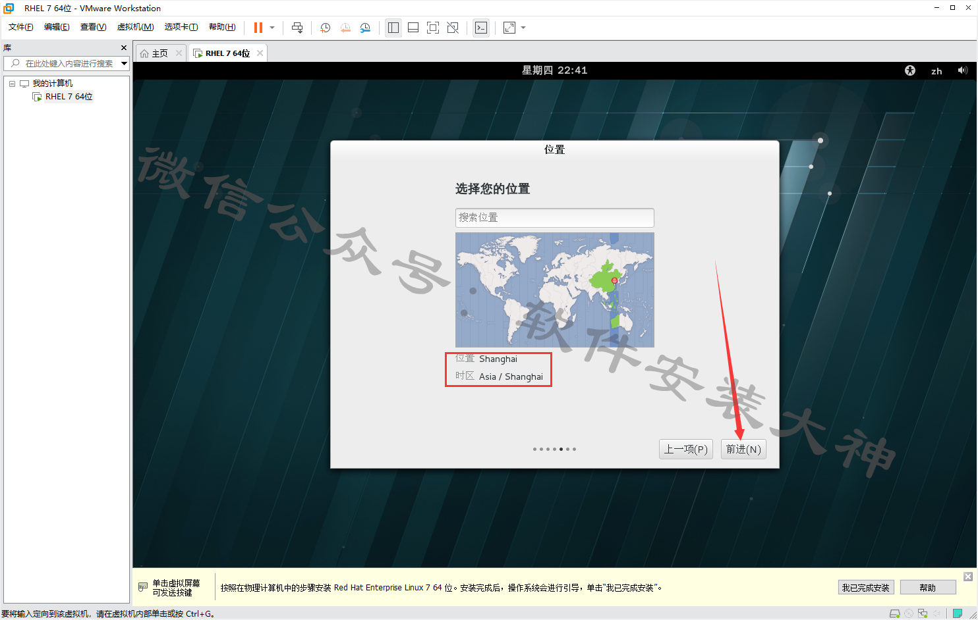Open the 选项卡(T) menu
The height and width of the screenshot is (620, 978).
pyautogui.click(x=181, y=27)
